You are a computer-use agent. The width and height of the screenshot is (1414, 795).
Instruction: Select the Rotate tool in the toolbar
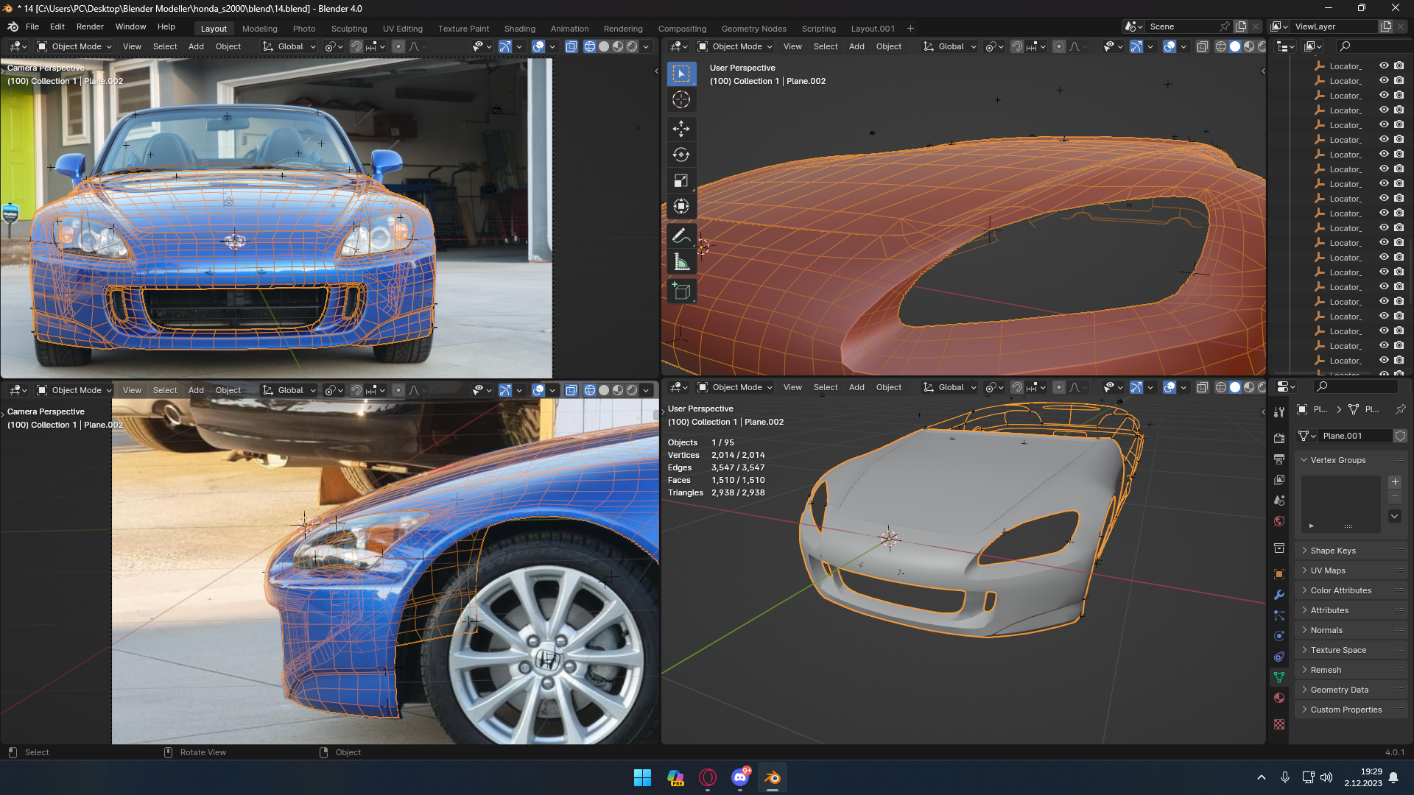pos(680,155)
